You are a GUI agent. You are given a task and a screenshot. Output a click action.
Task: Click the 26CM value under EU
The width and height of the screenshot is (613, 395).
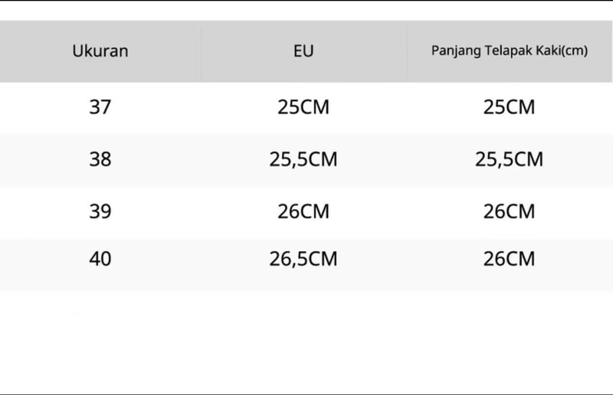[x=303, y=211]
